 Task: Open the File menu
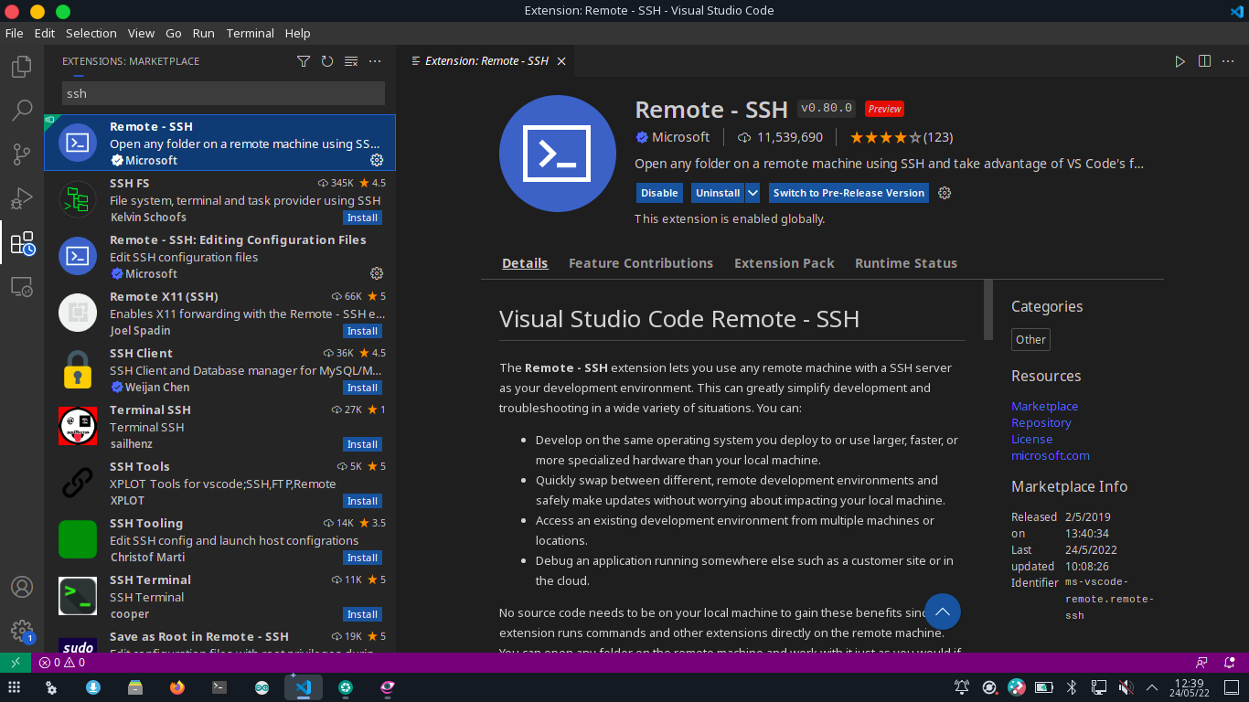click(14, 33)
